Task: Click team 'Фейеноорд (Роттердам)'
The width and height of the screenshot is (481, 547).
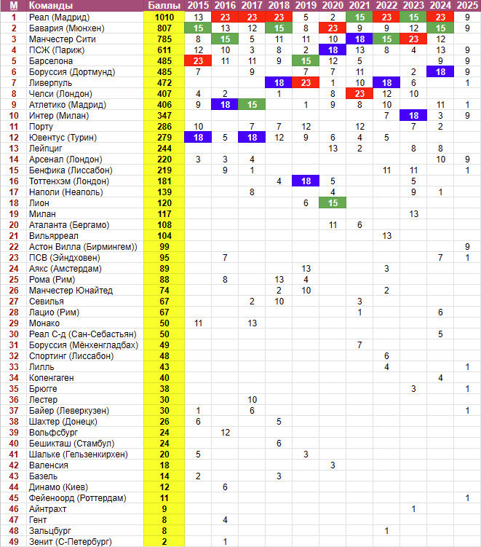Action: pyautogui.click(x=77, y=498)
